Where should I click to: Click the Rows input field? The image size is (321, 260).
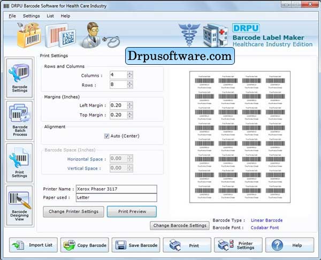(x=119, y=85)
